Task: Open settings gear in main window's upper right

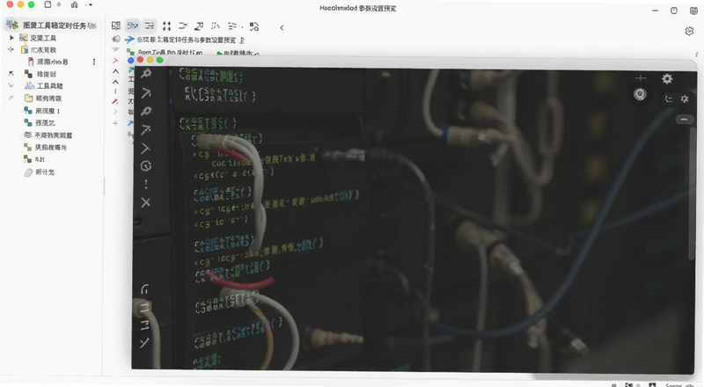Action: click(x=689, y=31)
